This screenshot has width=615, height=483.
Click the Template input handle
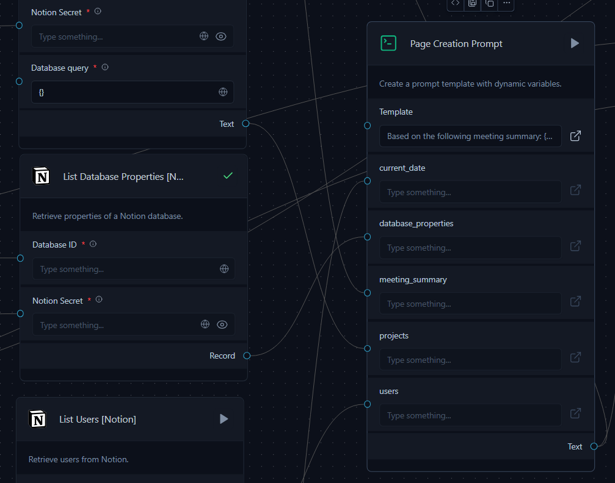click(367, 126)
